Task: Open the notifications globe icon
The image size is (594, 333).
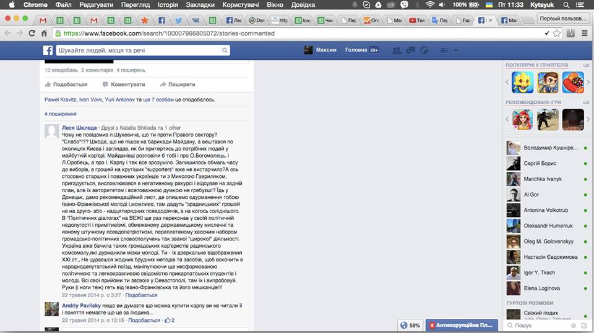Action: [x=424, y=50]
